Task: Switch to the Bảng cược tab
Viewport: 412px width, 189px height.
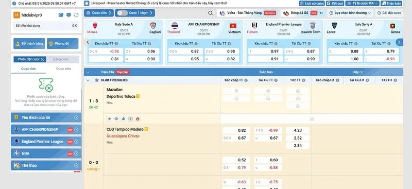Action: click(62, 59)
